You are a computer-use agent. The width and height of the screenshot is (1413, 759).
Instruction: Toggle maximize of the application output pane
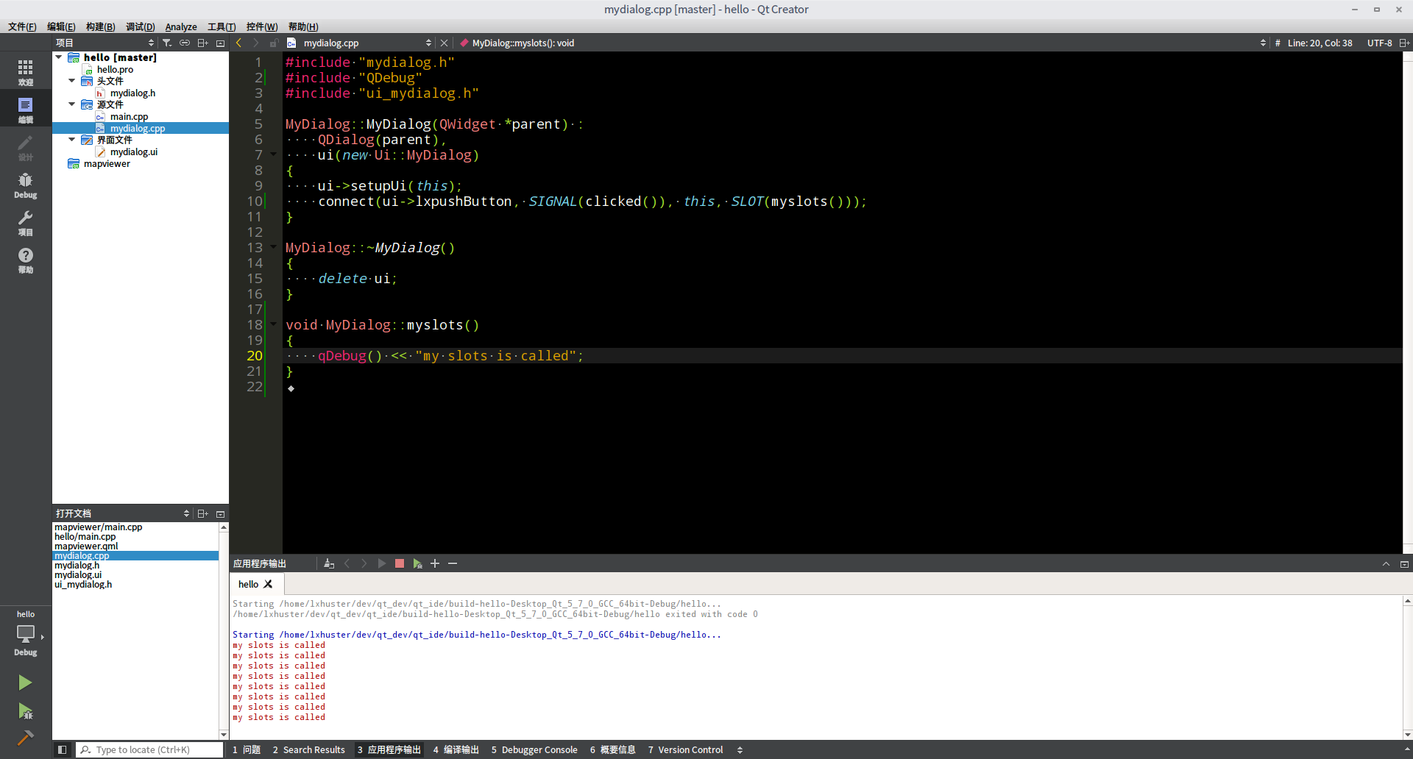coord(1386,564)
